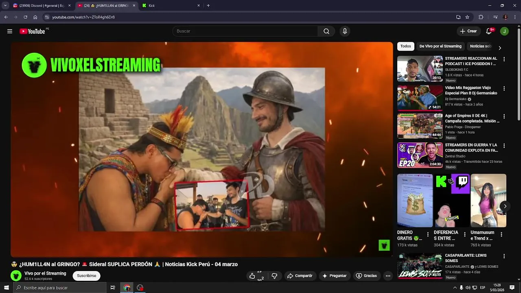Open the Windows Start menu

point(6,288)
